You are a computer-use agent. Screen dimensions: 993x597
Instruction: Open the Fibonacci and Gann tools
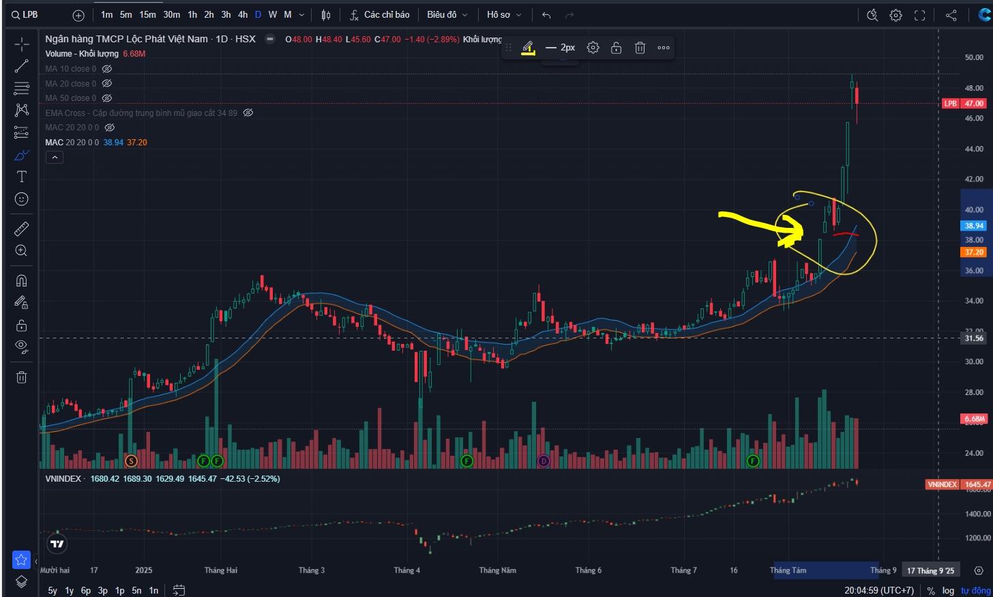[x=22, y=88]
